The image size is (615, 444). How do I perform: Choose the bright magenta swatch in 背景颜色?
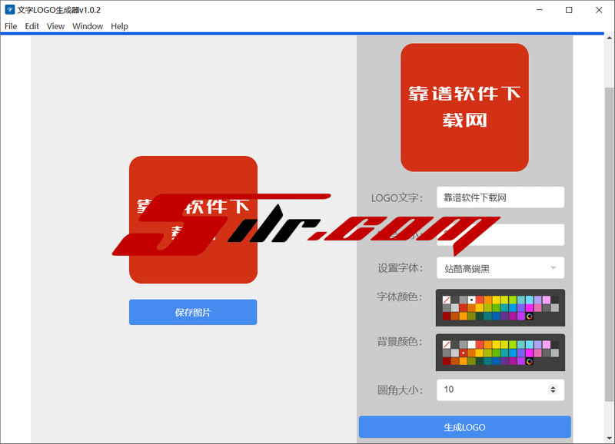[530, 353]
